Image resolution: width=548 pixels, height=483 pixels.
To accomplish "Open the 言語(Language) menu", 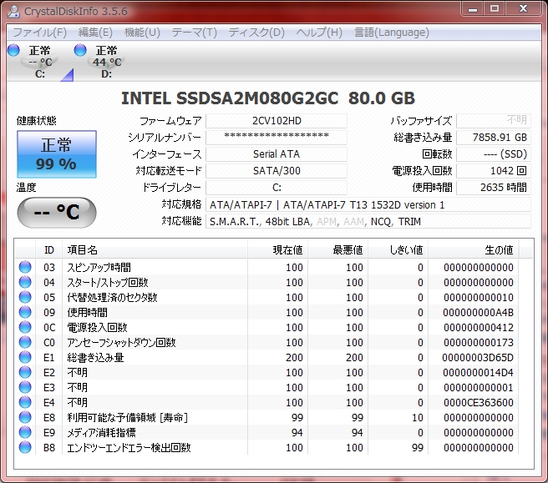I will (x=391, y=33).
